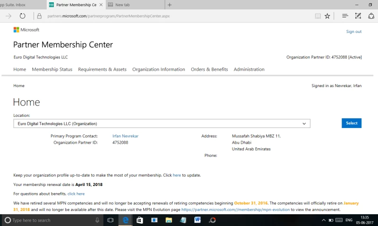Open Task View on the taskbar
Viewport: 378px width, 226px height.
point(111,220)
